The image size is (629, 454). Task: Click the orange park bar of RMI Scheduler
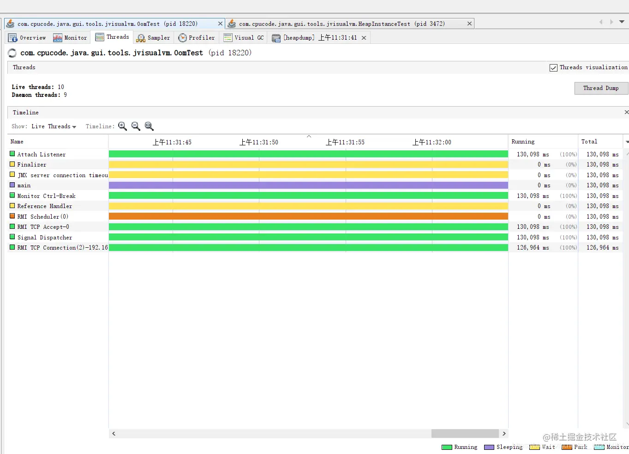click(308, 216)
